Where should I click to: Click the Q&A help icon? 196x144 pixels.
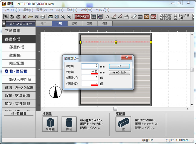tap(153, 17)
